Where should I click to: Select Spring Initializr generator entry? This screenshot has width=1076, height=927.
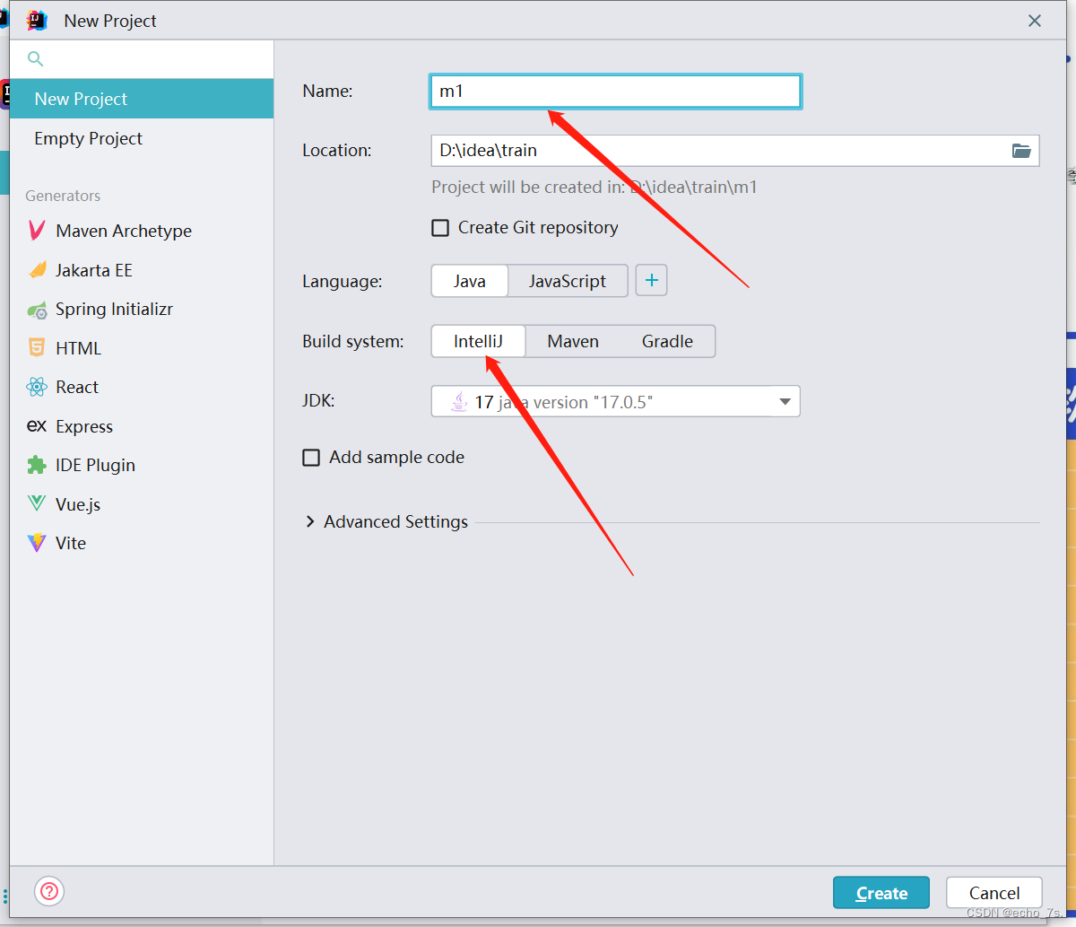tap(142, 310)
